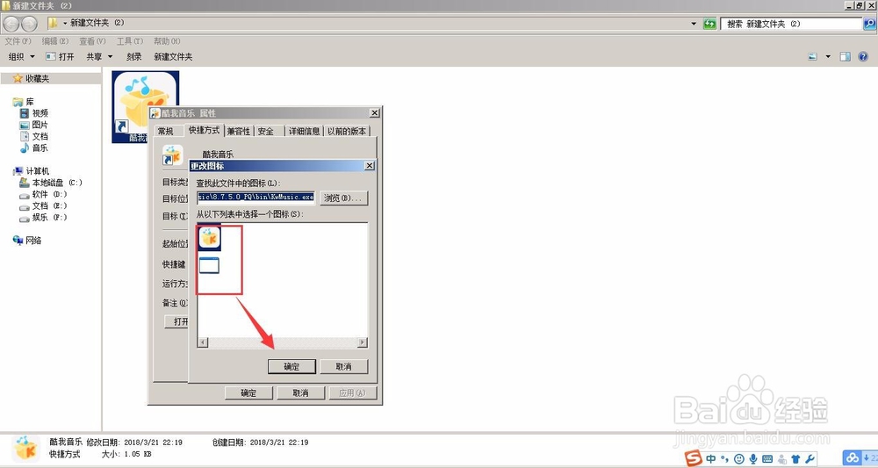Screen dimensions: 878x468
Task: Open the 音乐 library
Action: point(34,148)
